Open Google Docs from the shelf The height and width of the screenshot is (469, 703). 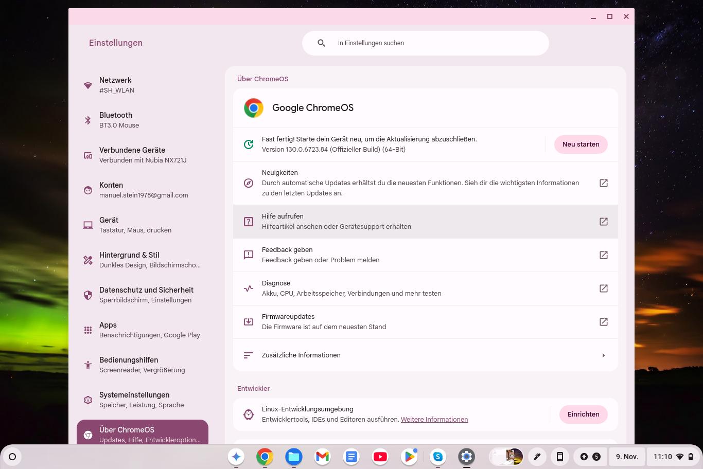point(351,457)
